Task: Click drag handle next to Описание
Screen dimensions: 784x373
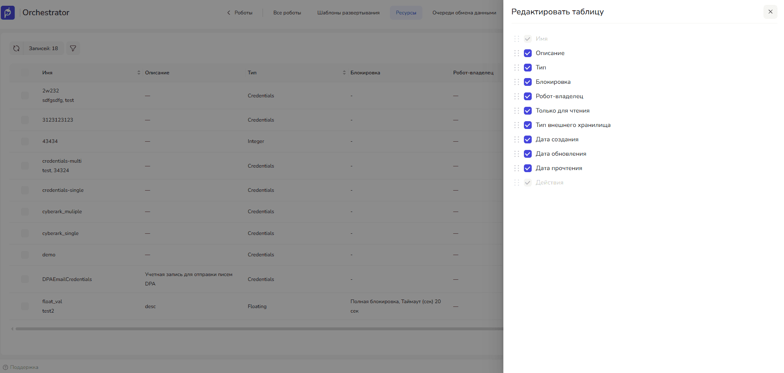Action: tap(517, 53)
